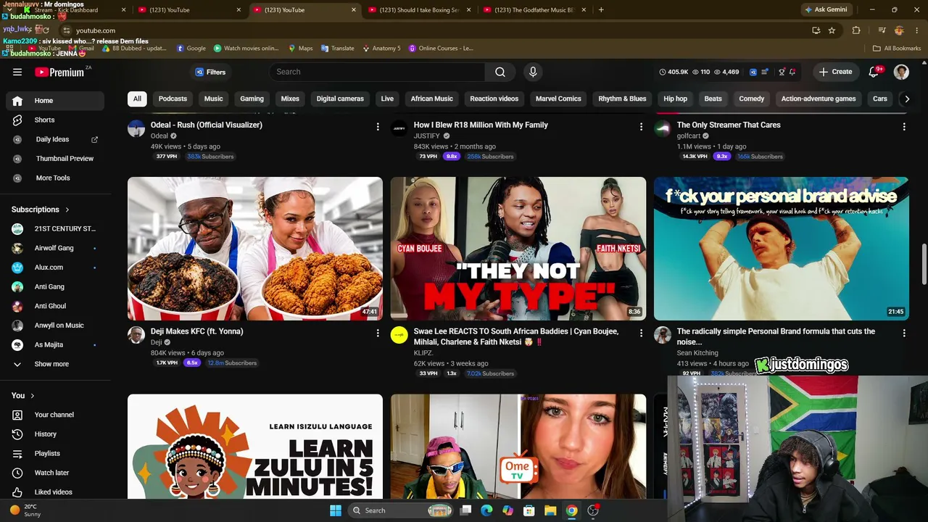Open new browser tab
The height and width of the screenshot is (522, 928).
coord(601,10)
